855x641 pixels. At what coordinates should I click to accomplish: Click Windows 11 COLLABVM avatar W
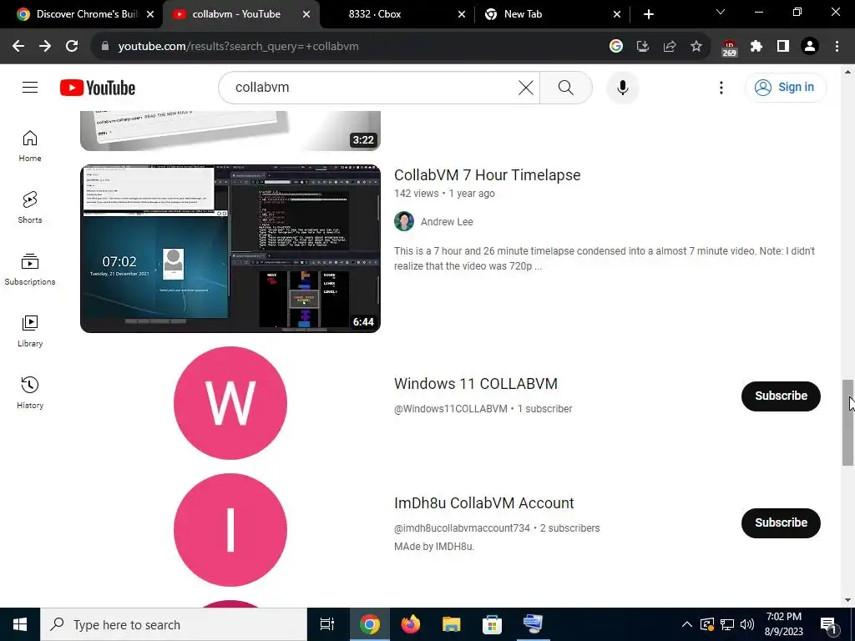pyautogui.click(x=230, y=403)
